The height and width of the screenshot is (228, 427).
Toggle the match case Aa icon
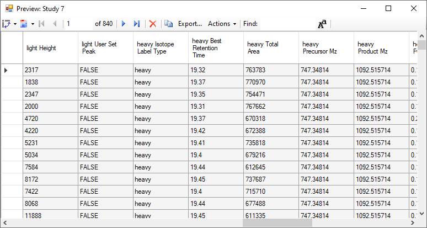point(322,24)
